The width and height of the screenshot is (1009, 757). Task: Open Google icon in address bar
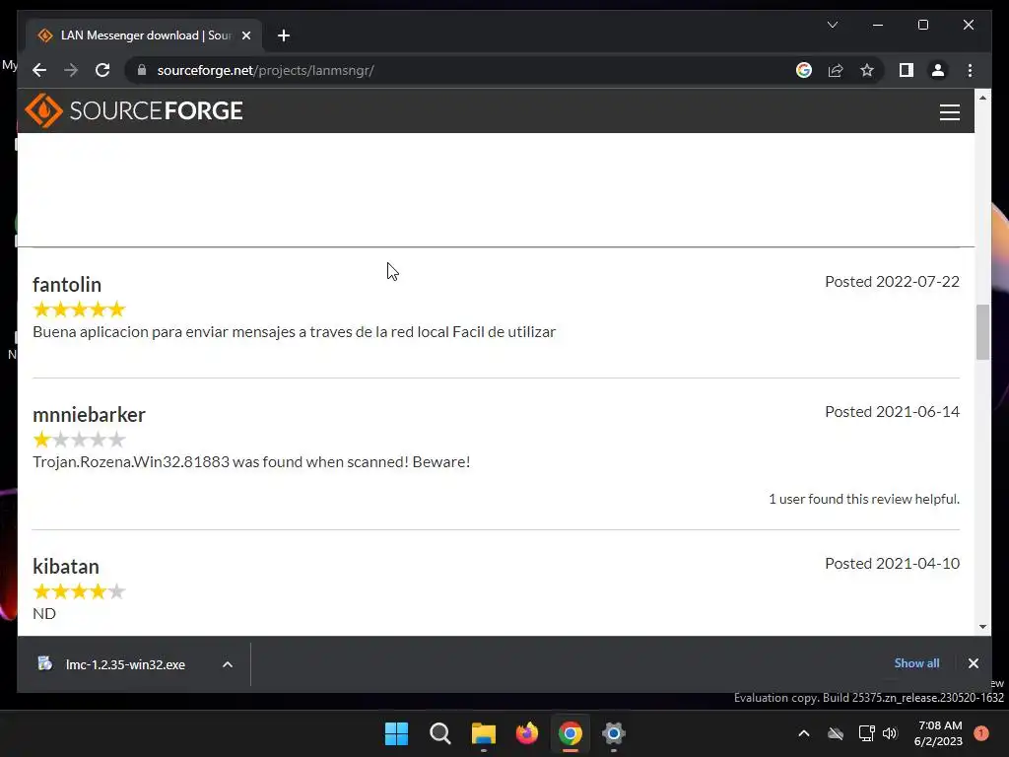[x=804, y=70]
